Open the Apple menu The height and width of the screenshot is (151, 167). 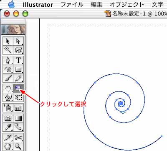coord(11,5)
